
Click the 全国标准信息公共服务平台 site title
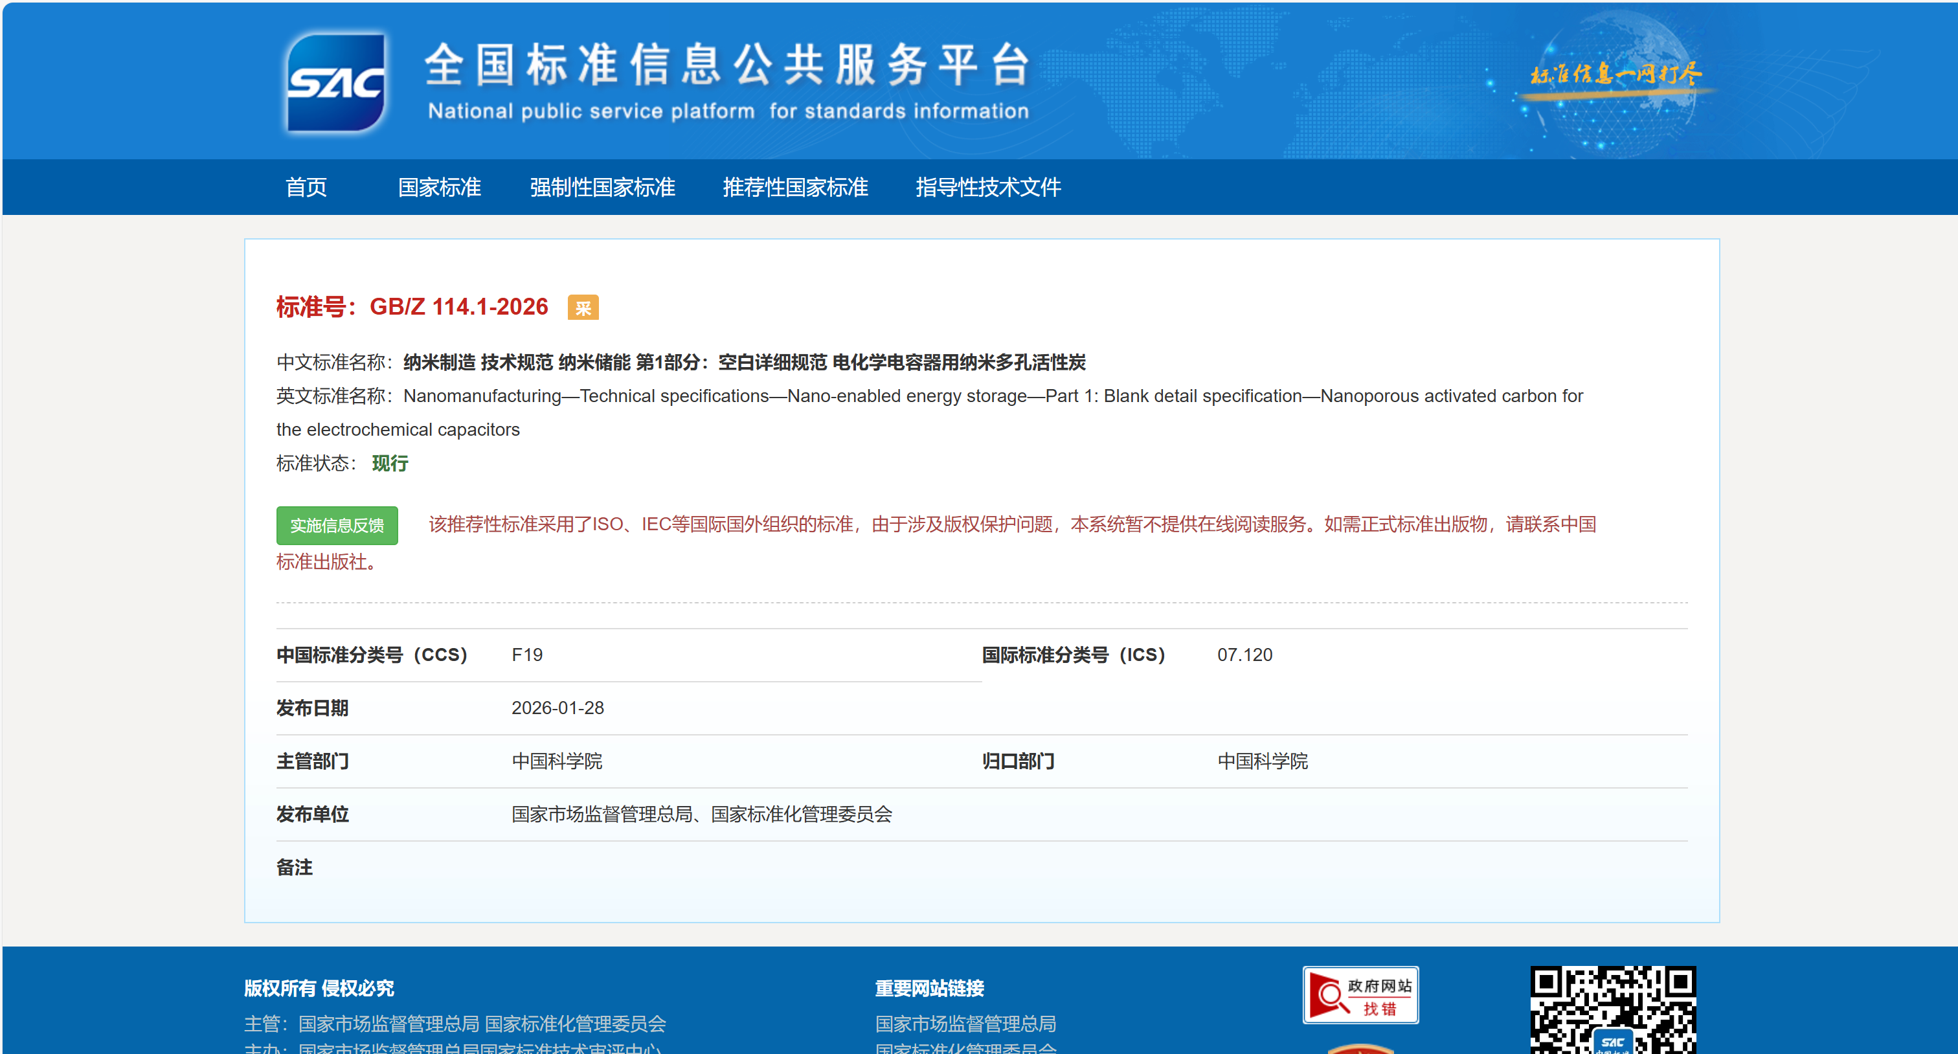pos(727,65)
